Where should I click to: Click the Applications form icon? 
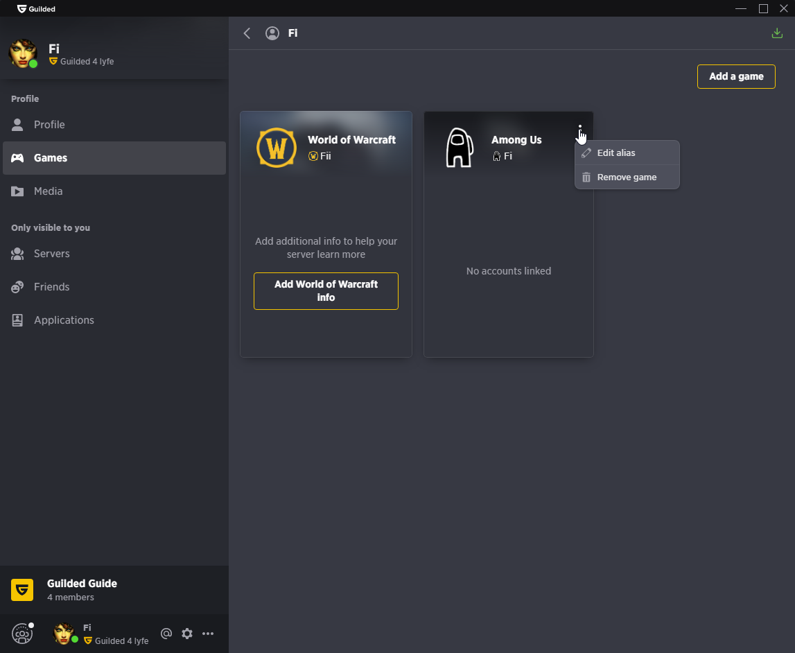(17, 320)
